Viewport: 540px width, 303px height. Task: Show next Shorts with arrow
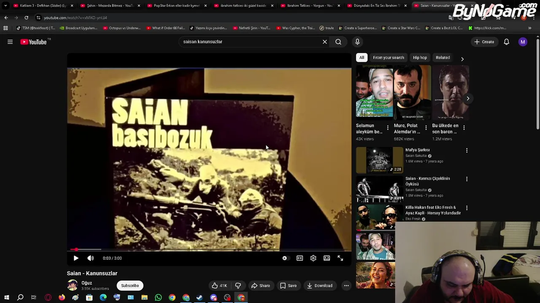(468, 98)
